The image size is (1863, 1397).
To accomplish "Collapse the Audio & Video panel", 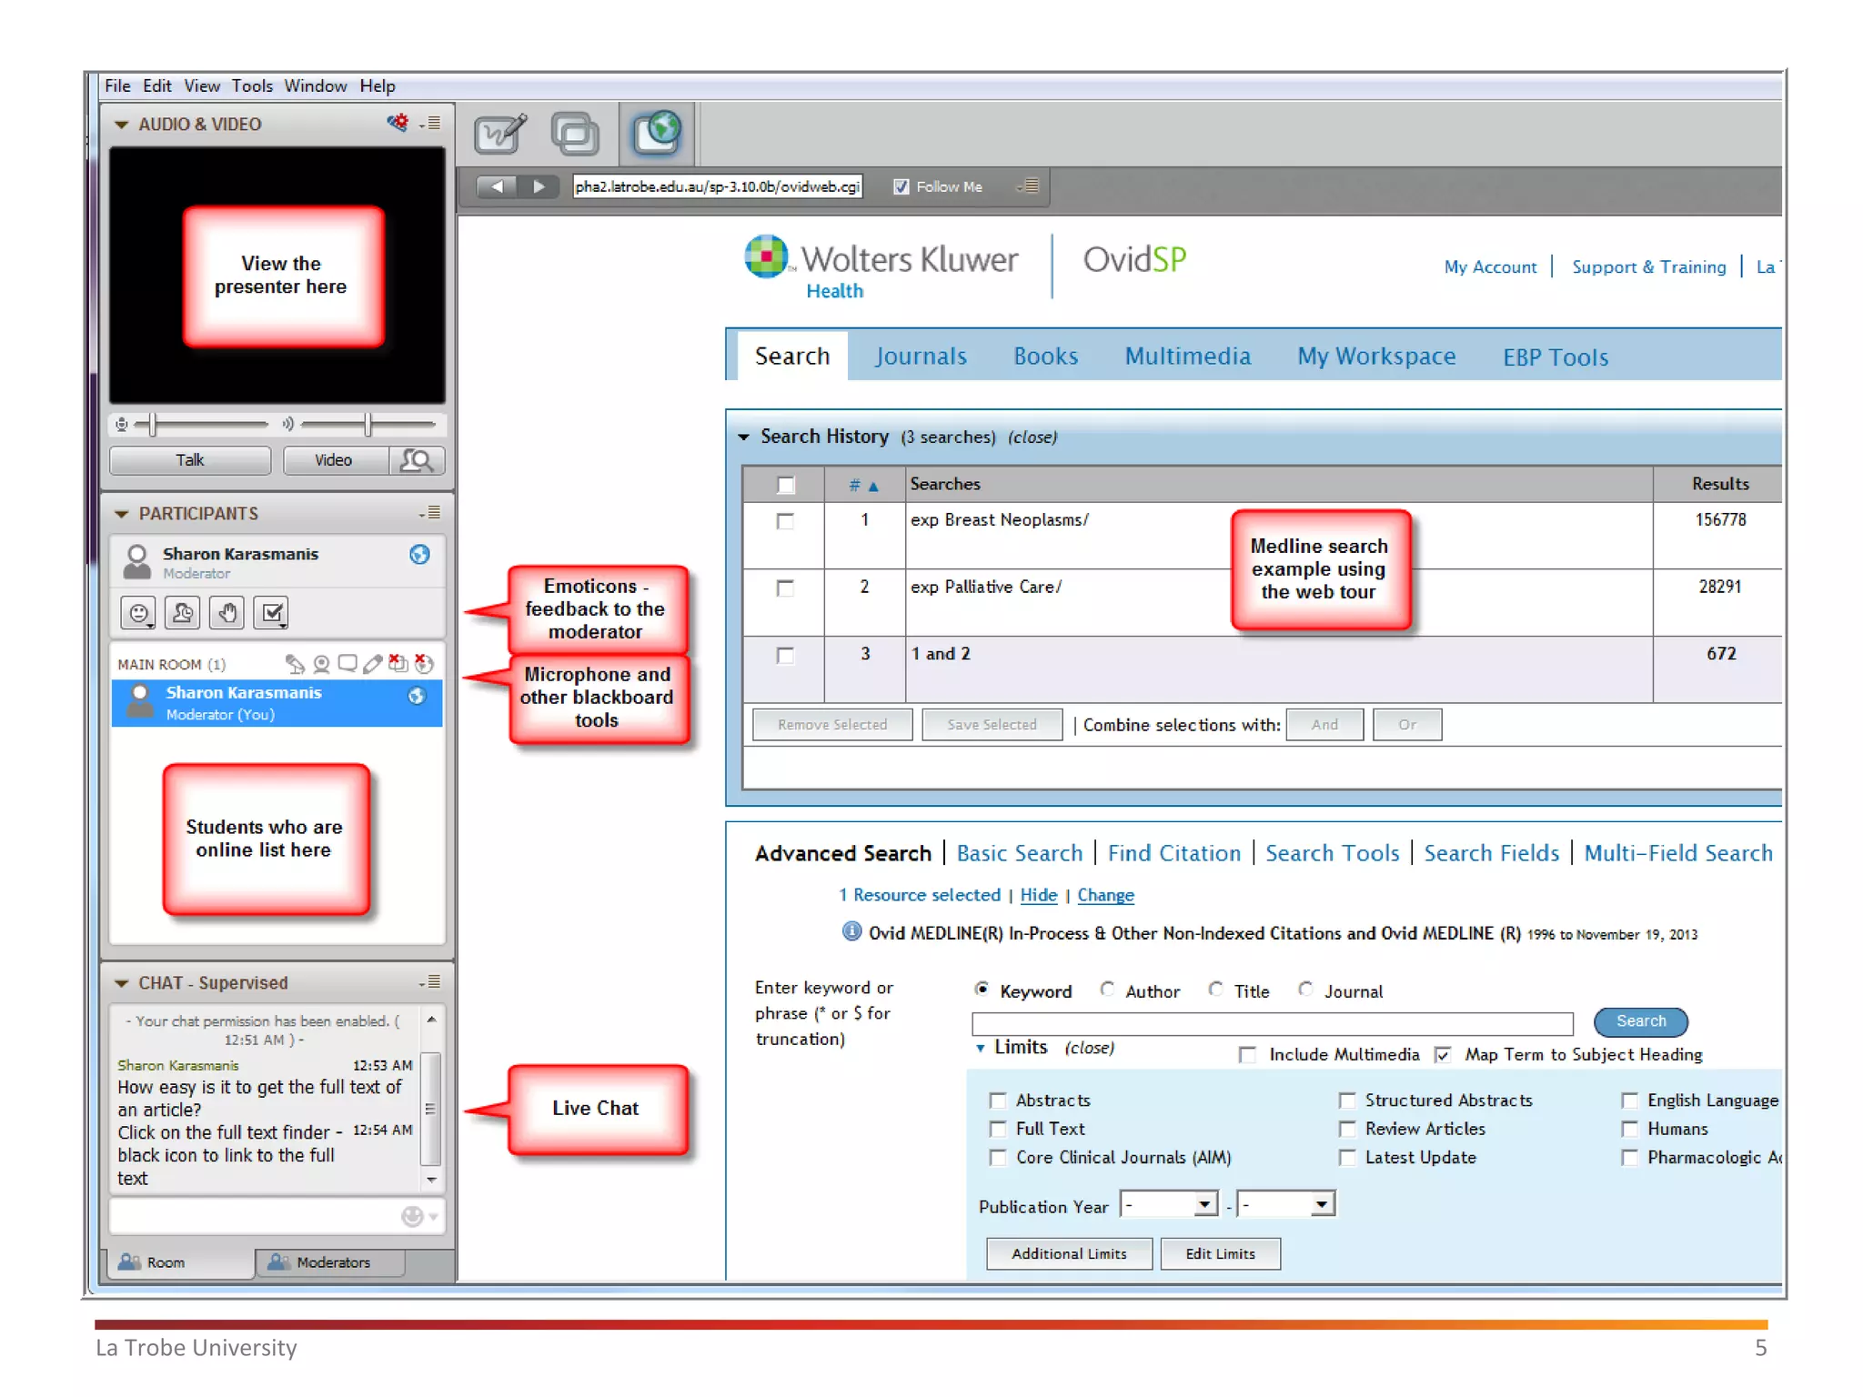I will pos(121,125).
